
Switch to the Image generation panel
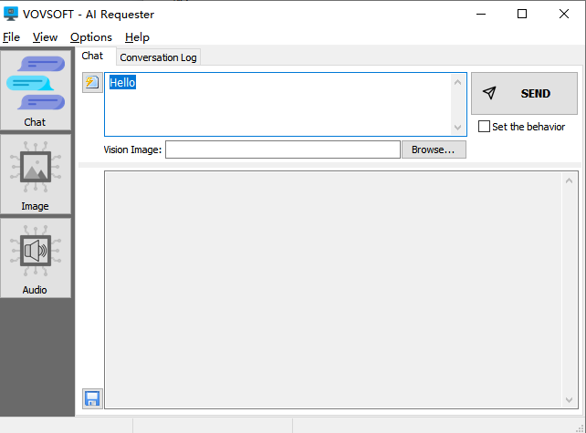pyautogui.click(x=36, y=174)
